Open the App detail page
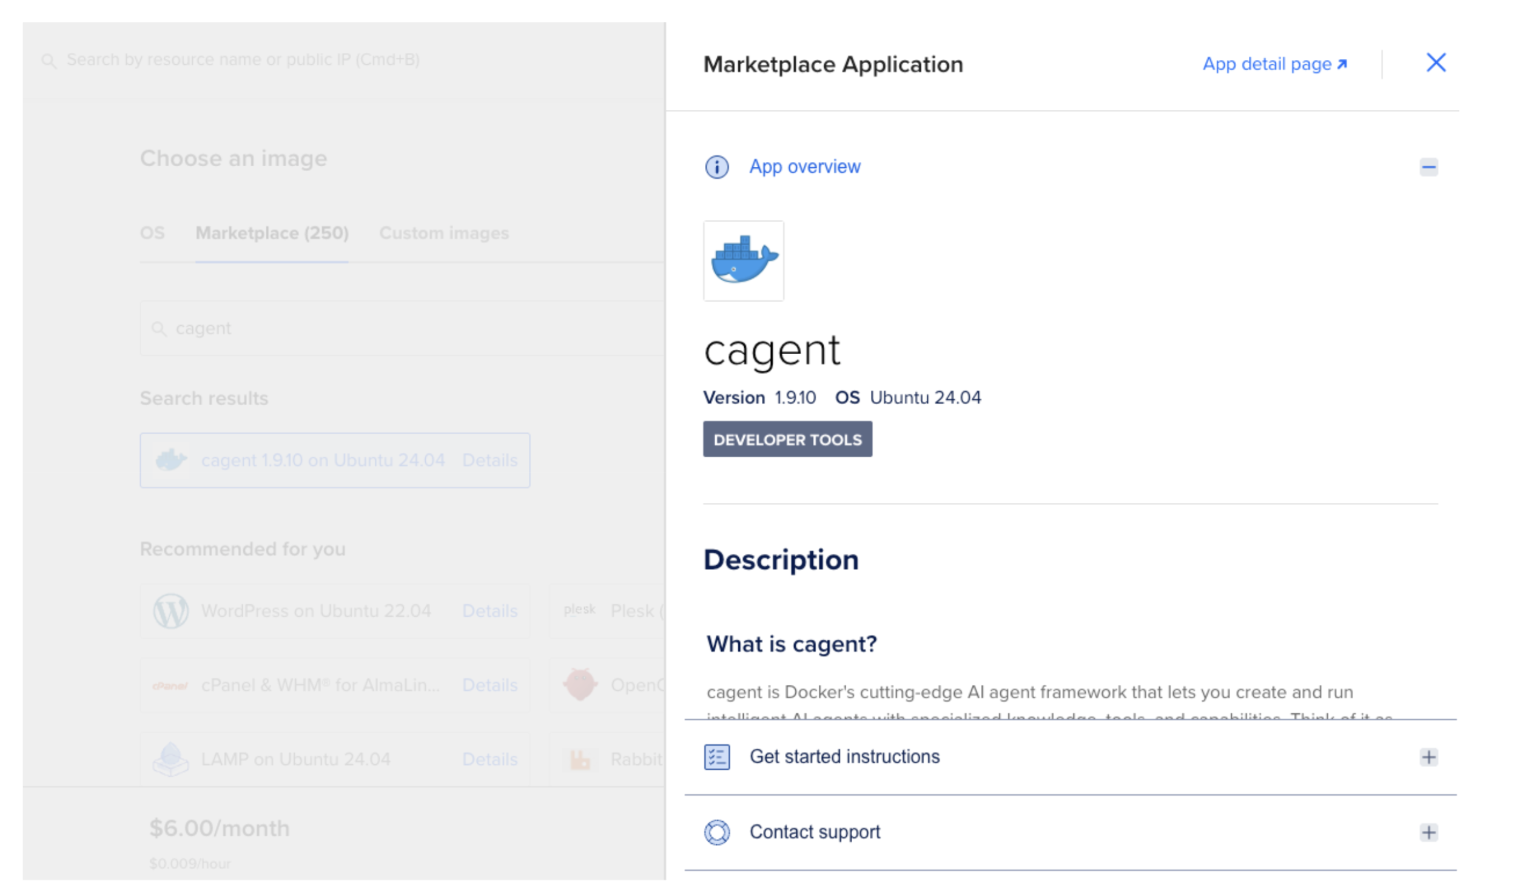 click(1274, 64)
